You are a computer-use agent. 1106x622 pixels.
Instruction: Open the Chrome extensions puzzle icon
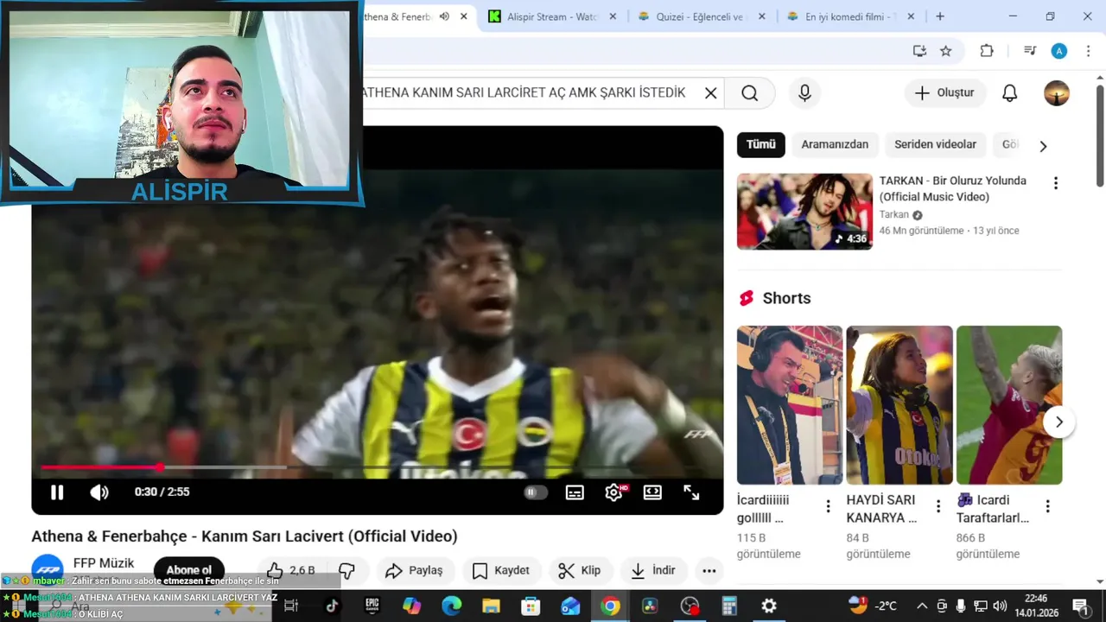pyautogui.click(x=987, y=51)
